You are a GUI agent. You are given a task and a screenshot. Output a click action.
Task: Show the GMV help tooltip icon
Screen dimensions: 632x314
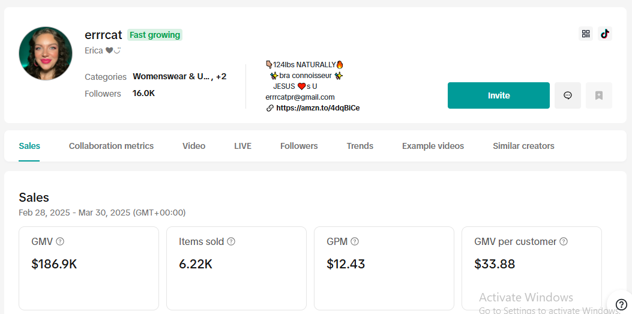[x=60, y=241]
